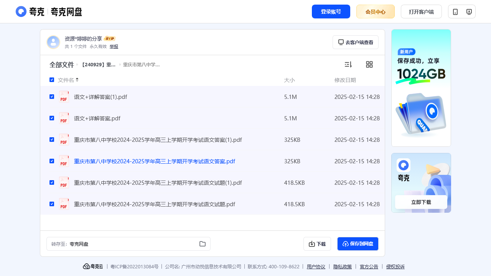Image resolution: width=491 pixels, height=276 pixels.
Task: Click PDF icon of 语文+详解答案(1).pdf
Action: tap(64, 97)
